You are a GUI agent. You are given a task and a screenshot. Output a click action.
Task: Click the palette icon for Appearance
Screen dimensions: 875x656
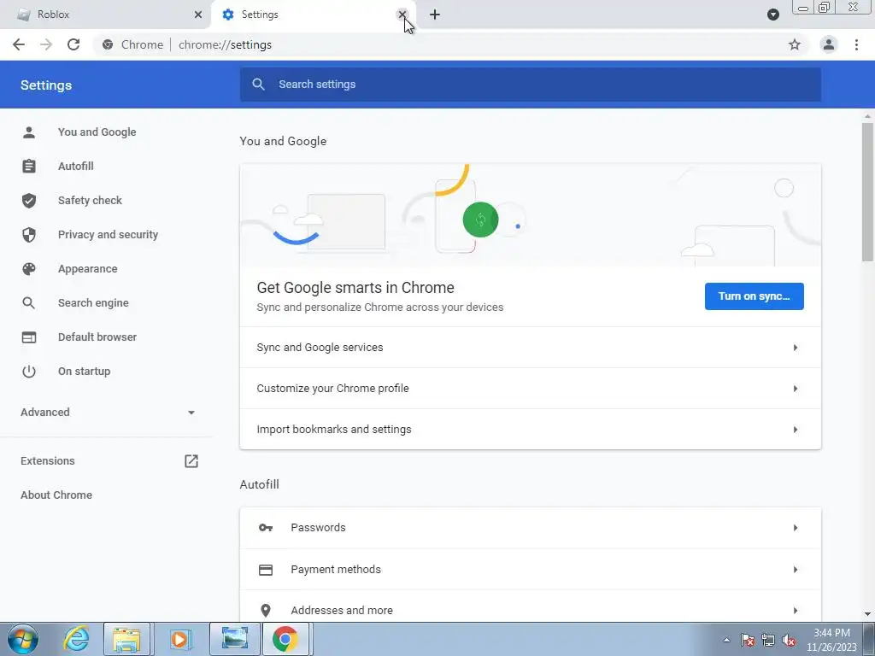tap(29, 269)
